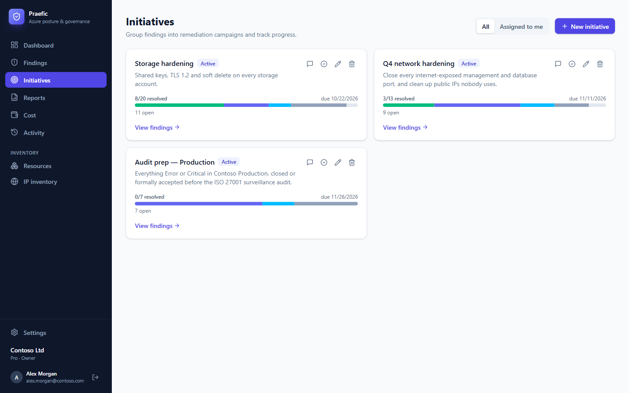The width and height of the screenshot is (629, 393).
Task: Delete the Storage hardening initiative
Action: tap(352, 64)
